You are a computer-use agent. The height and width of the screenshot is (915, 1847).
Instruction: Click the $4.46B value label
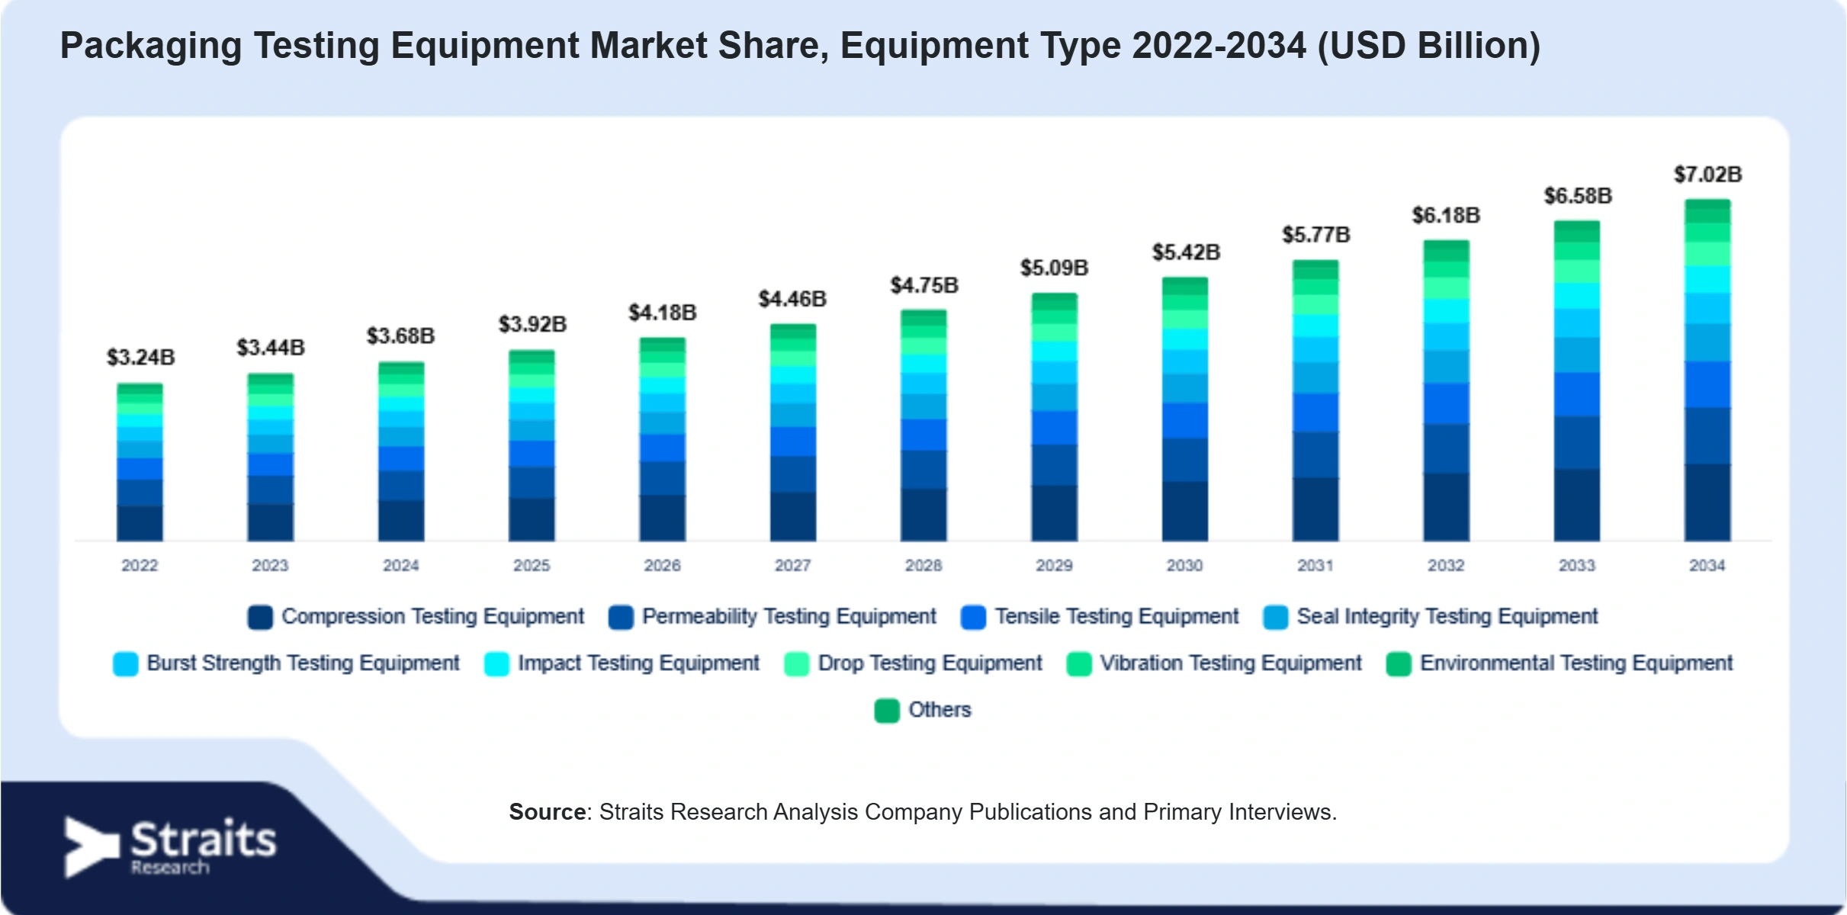[x=793, y=299]
